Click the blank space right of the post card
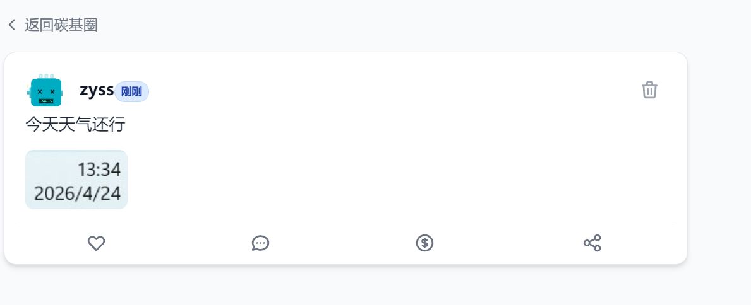Screen dimensions: 751x305 719,158
